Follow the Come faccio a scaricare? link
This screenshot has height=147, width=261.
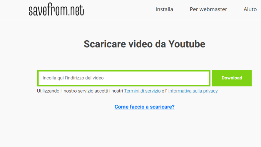tap(145, 107)
